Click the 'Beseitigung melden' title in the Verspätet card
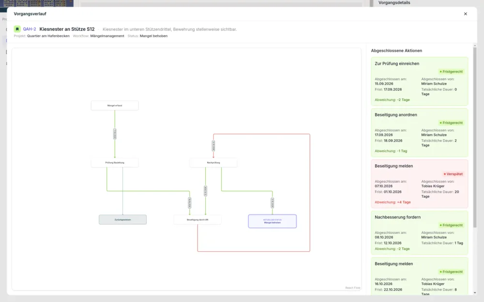This screenshot has width=484, height=302. tap(394, 166)
